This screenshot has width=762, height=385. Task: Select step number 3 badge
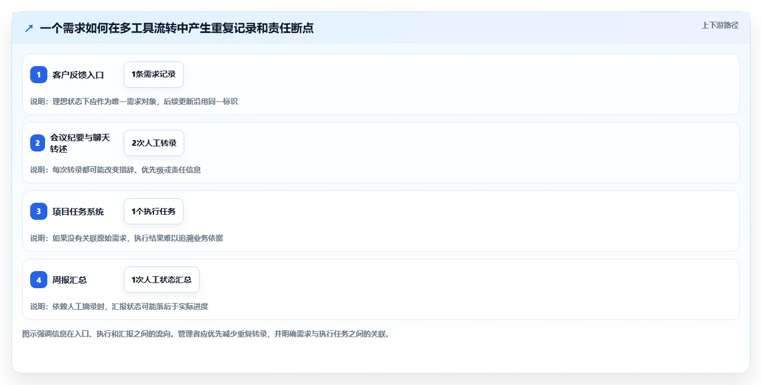39,211
